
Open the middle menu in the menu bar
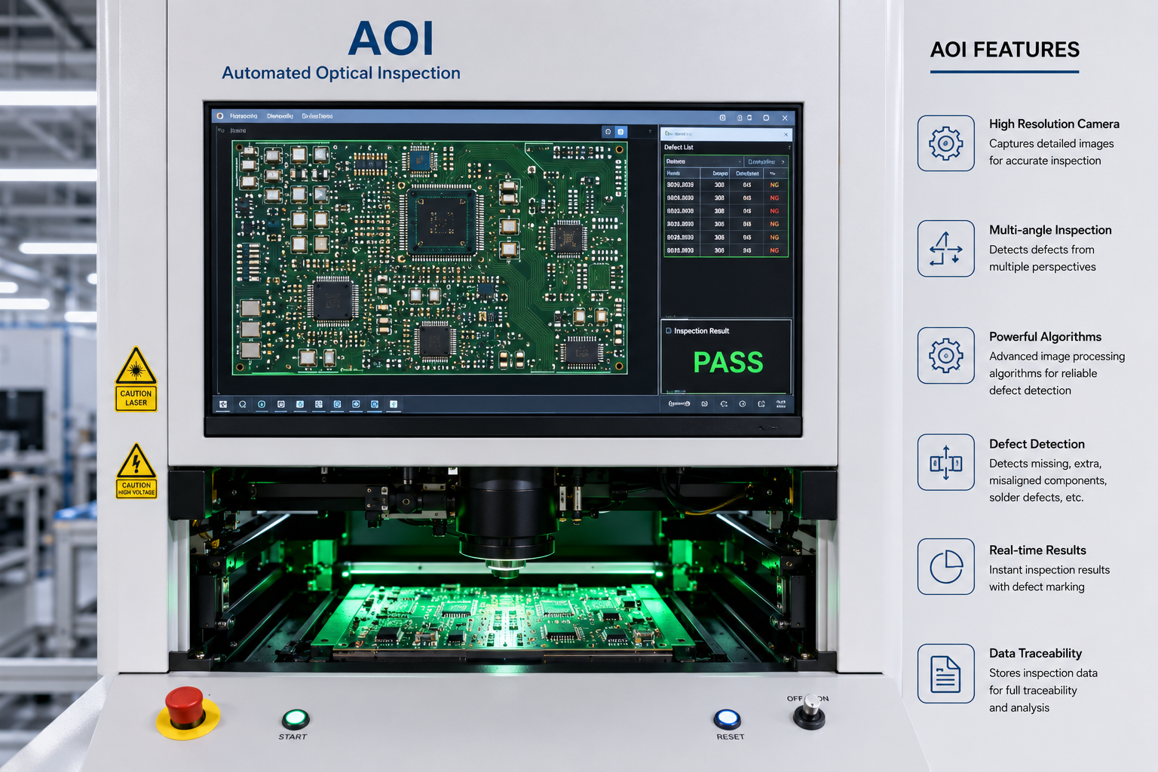[280, 116]
